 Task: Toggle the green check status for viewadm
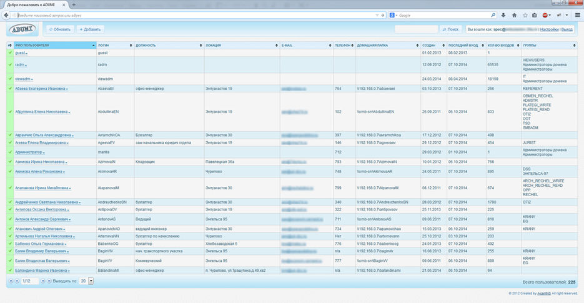[10, 79]
